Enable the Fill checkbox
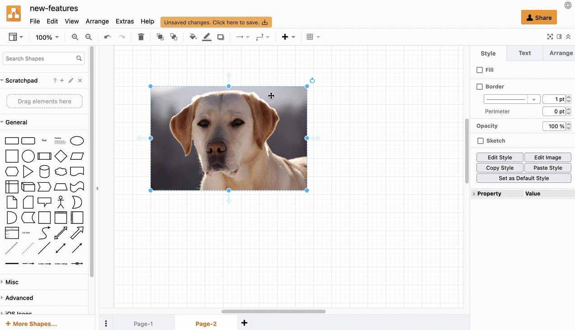 click(480, 70)
